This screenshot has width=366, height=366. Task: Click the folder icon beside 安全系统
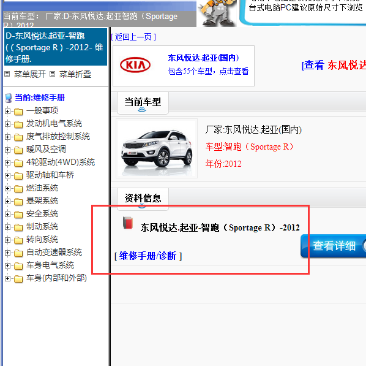[x=18, y=215]
